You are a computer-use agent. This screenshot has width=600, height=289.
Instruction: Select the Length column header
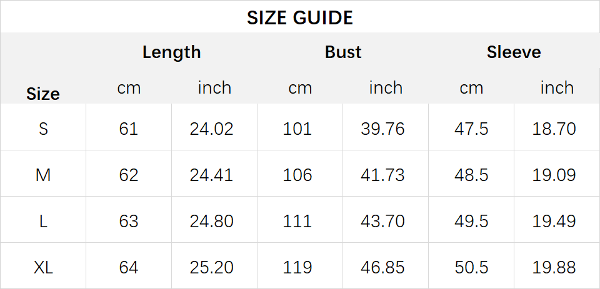pyautogui.click(x=171, y=52)
